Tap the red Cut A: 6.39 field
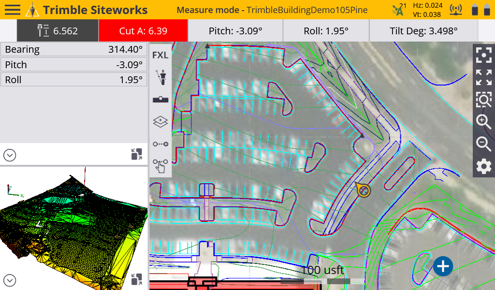Screen dimensions: 495x290 click(x=143, y=30)
